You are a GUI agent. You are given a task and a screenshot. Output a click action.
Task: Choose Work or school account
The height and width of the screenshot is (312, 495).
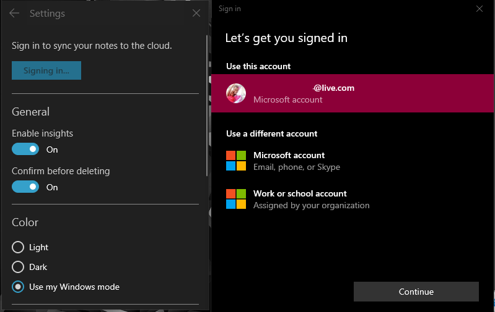[x=353, y=200]
